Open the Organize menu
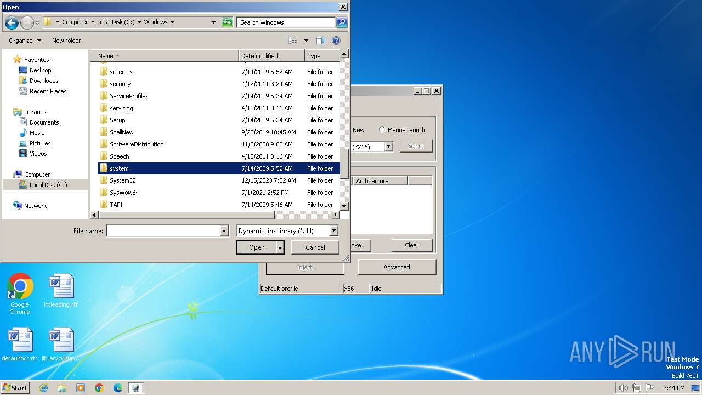The height and width of the screenshot is (395, 702). pos(25,41)
